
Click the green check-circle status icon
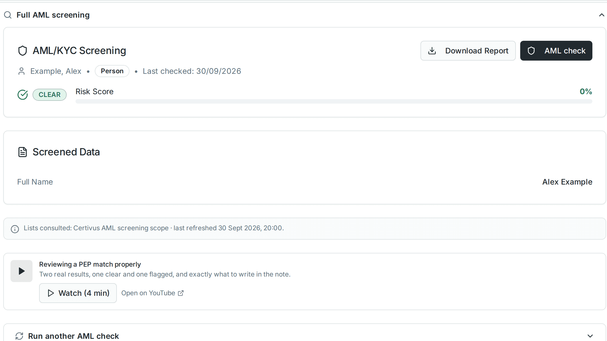click(x=23, y=95)
